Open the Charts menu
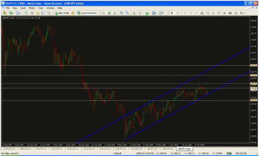The height and width of the screenshot is (156, 259). tap(32, 8)
